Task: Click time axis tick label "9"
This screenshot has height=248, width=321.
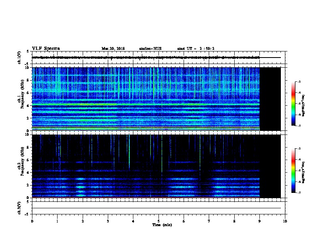Action: (x=259, y=221)
